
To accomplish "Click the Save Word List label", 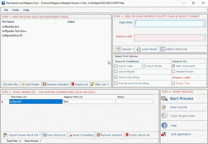I will (56, 135).
